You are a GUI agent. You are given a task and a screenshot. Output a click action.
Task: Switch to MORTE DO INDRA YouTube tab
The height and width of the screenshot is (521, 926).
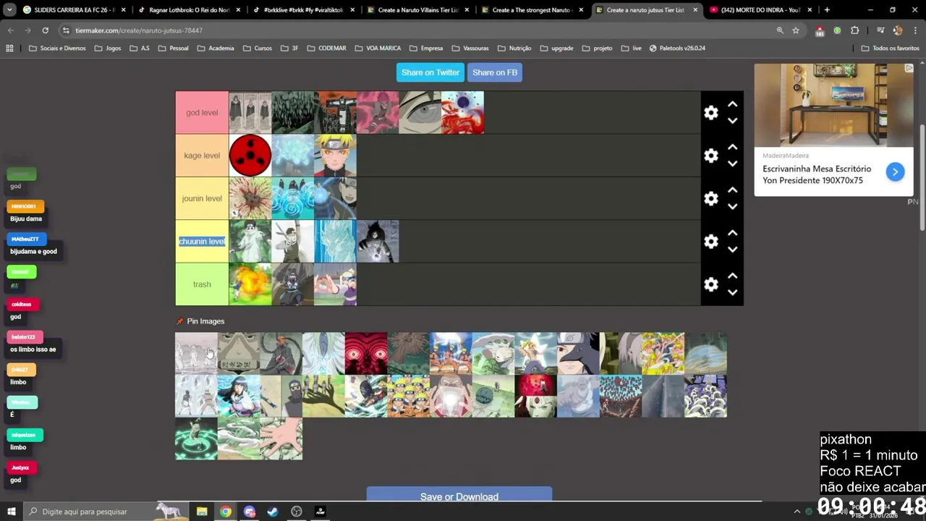coord(760,10)
